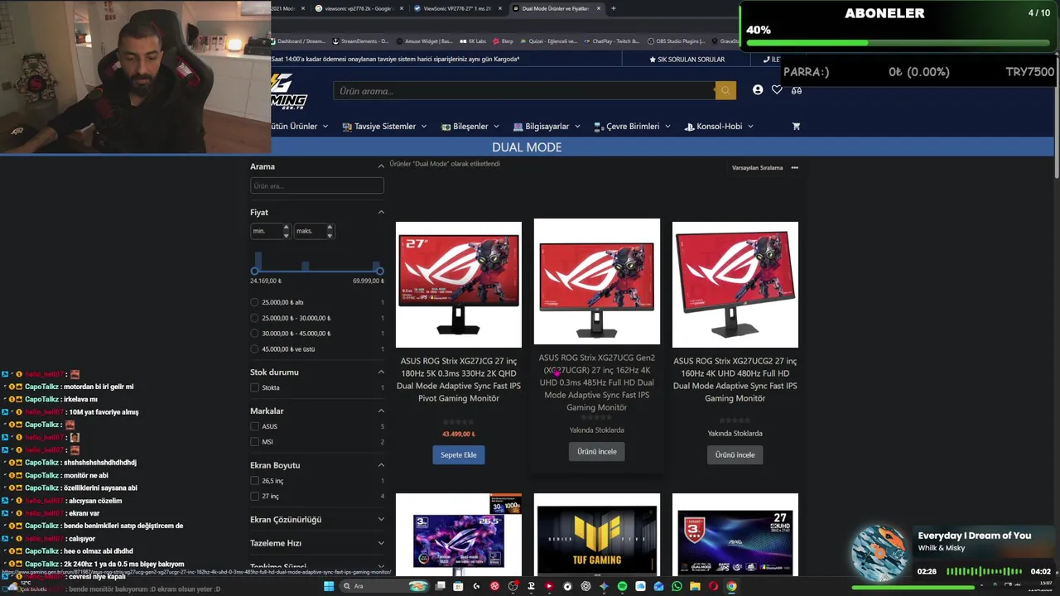Open the SIK SORULAN SORULAR link
The height and width of the screenshot is (596, 1060).
click(687, 60)
